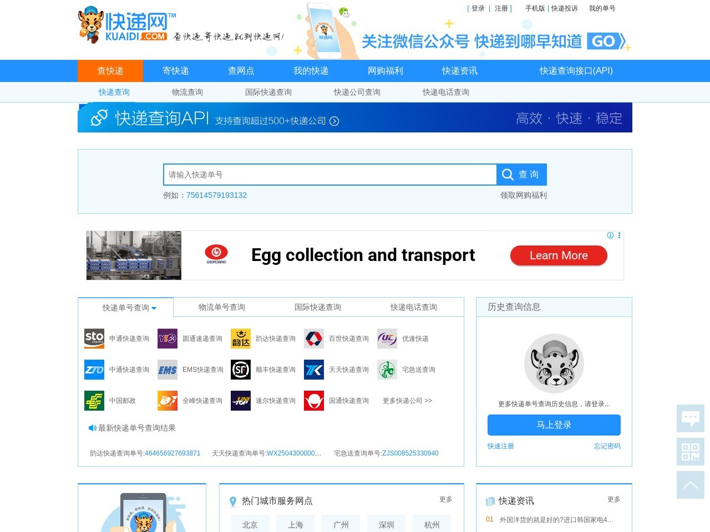This screenshot has height=532, width=710.
Task: Click 更多快递公司 >> link
Action: pos(407,401)
